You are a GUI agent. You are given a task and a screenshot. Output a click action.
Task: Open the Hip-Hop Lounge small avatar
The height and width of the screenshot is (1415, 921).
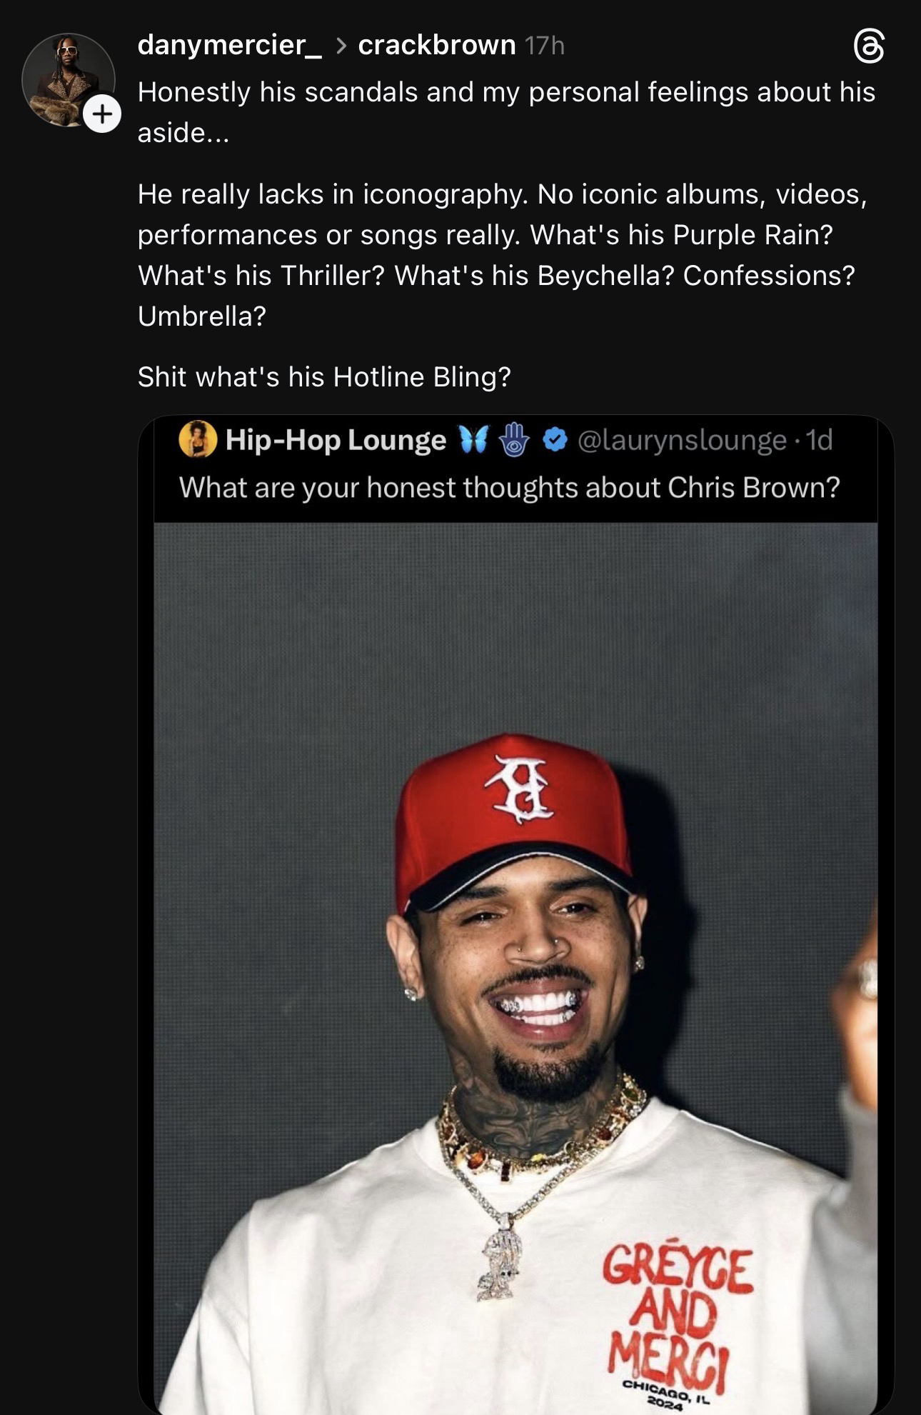point(198,439)
